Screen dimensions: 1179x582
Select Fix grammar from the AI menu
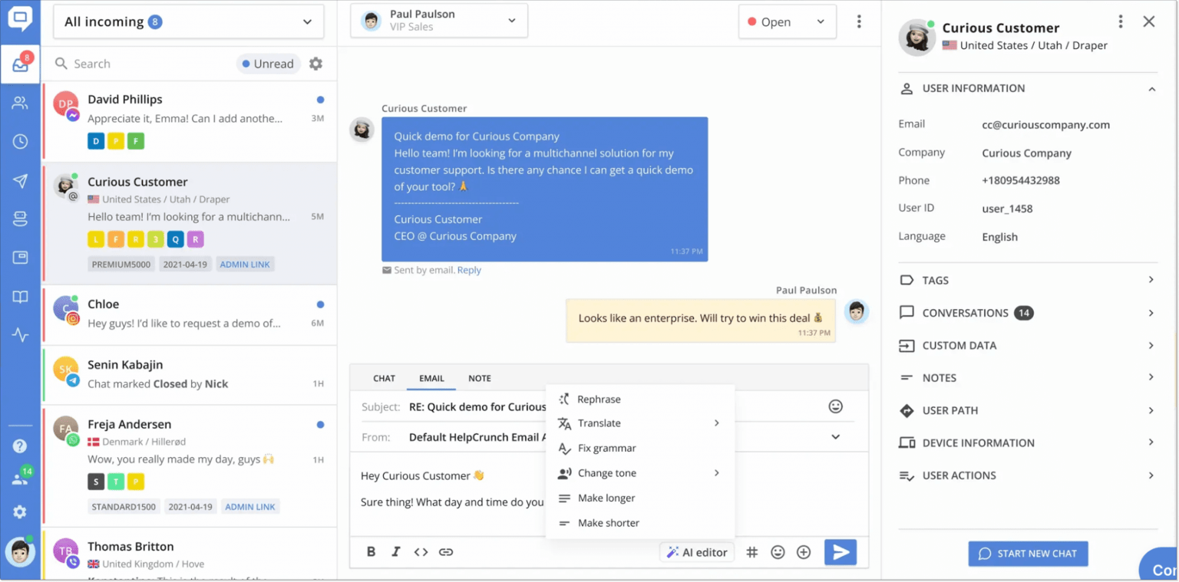[x=606, y=448]
